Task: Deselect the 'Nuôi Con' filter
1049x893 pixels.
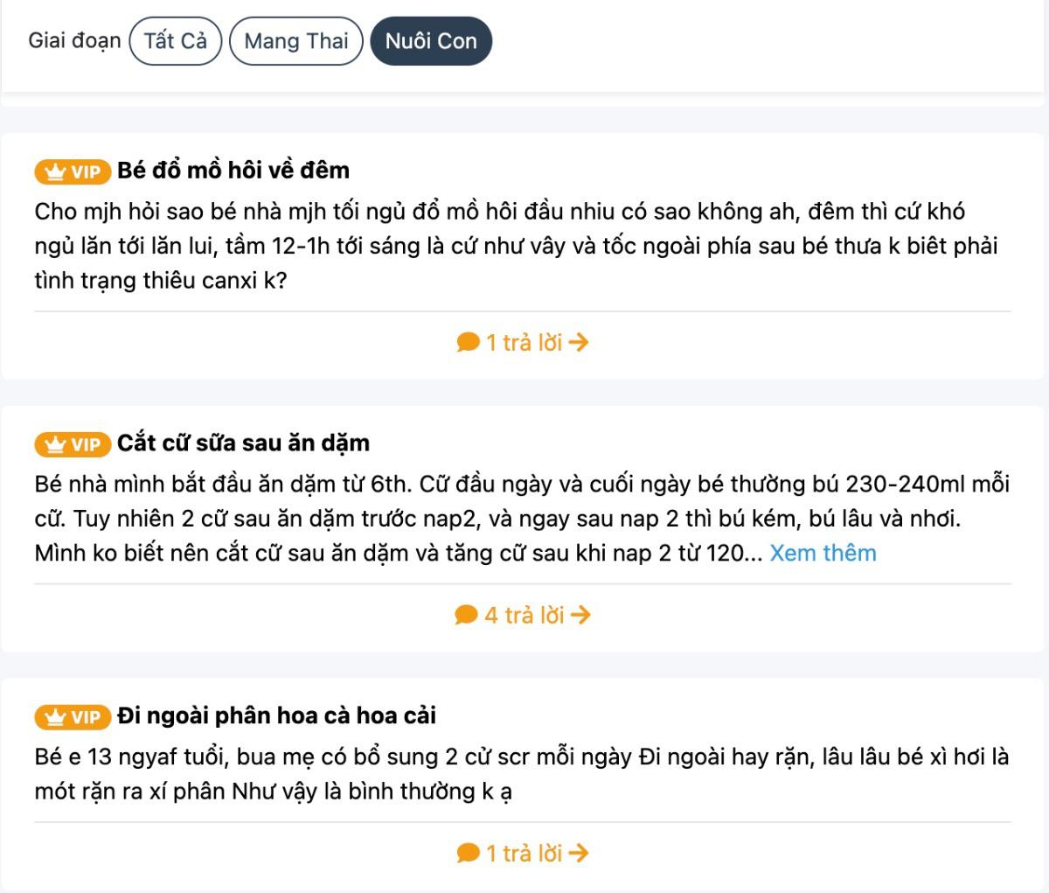Action: pos(431,40)
